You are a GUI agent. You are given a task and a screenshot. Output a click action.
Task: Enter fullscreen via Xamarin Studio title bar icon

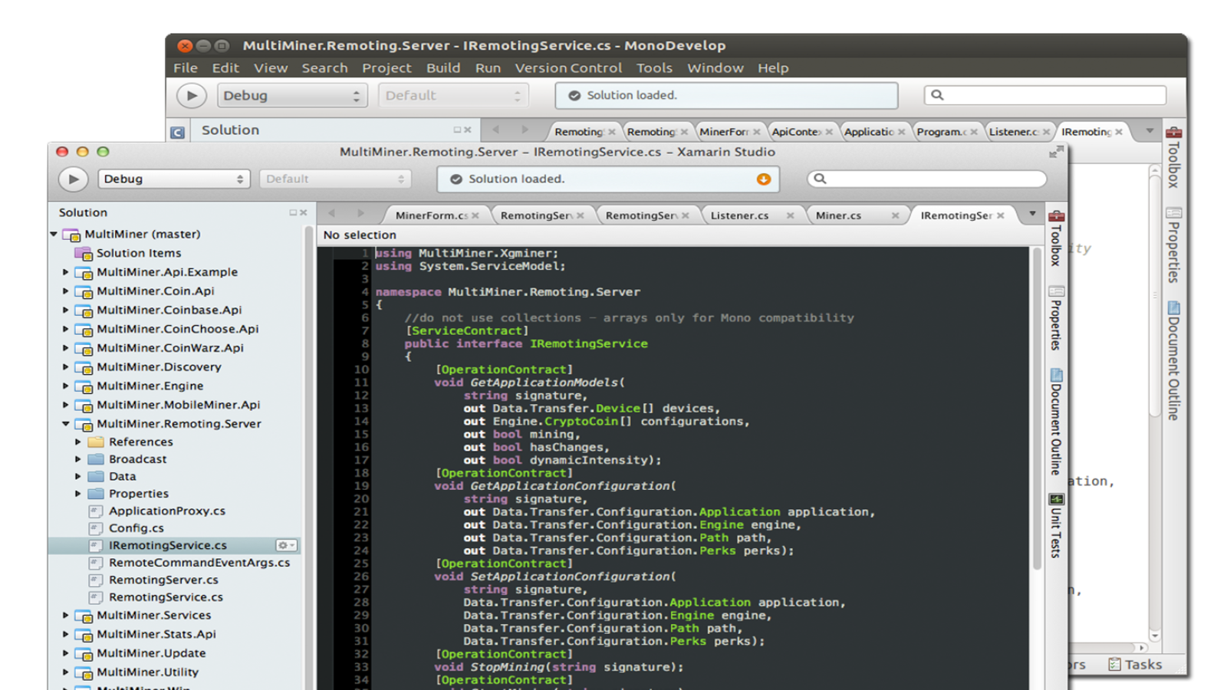pyautogui.click(x=1056, y=153)
